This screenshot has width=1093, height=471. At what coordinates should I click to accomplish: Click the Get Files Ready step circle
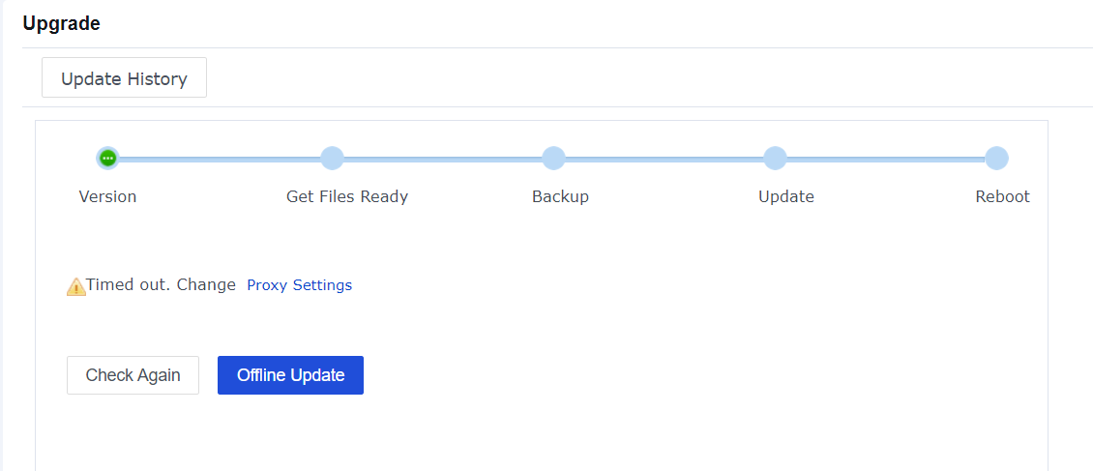point(332,158)
